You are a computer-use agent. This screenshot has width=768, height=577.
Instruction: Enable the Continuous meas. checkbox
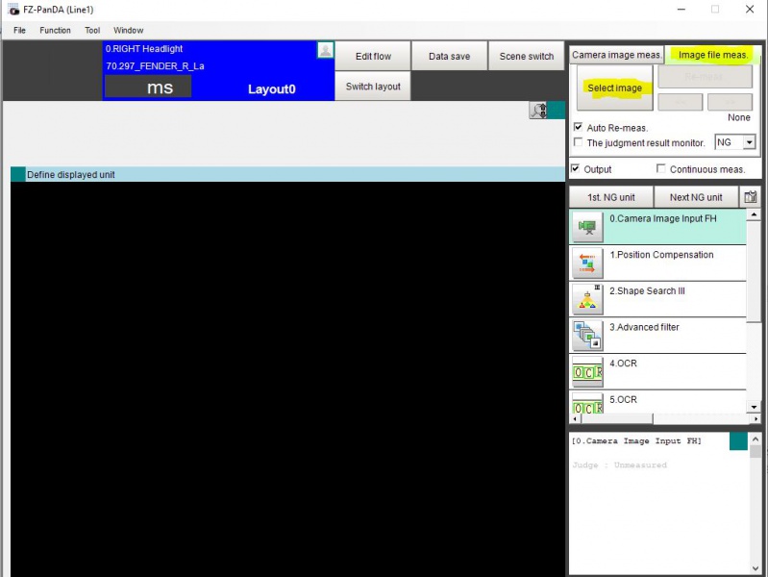(660, 168)
